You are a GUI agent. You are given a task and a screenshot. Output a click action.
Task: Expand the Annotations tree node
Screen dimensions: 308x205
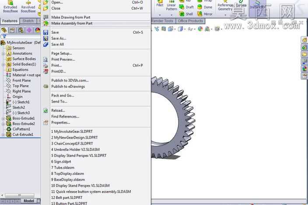pyautogui.click(x=3, y=54)
